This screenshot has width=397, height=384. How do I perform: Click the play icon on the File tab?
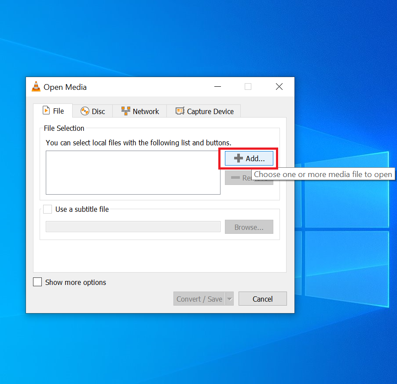(x=47, y=111)
